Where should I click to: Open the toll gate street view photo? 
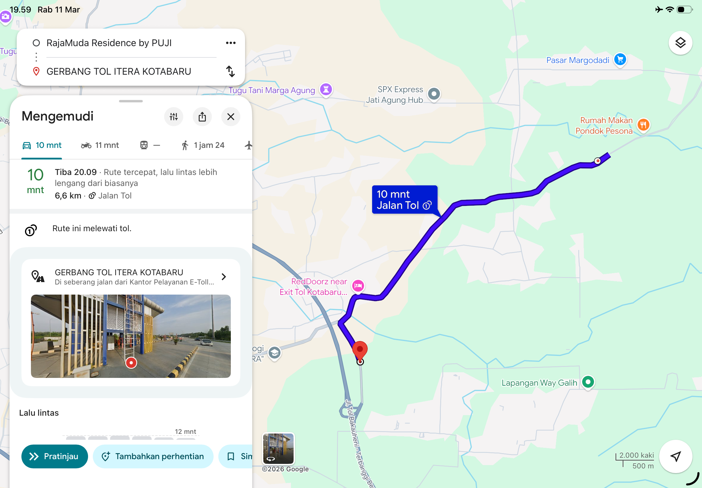(131, 336)
